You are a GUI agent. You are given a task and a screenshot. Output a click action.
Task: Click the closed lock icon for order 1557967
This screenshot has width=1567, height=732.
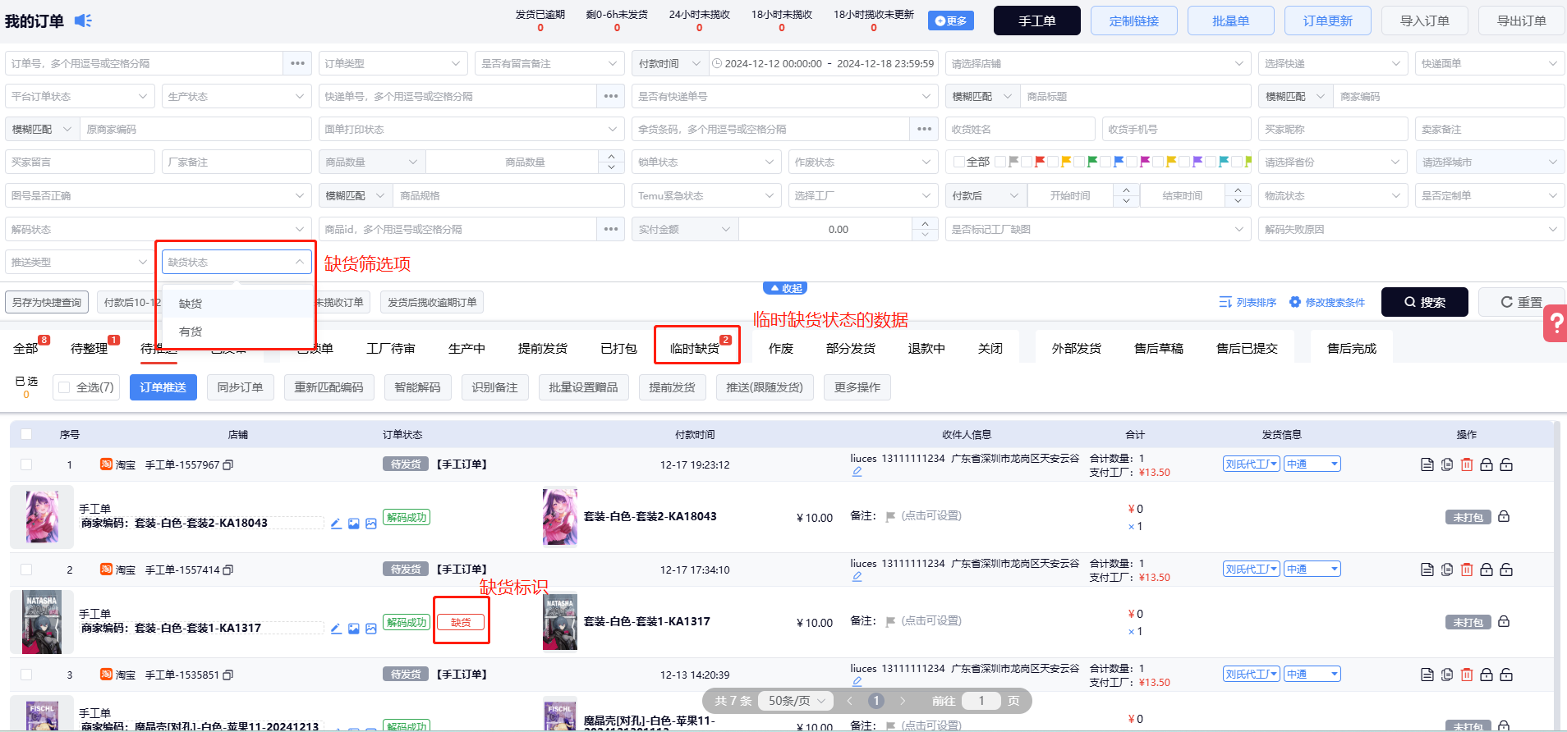(1487, 464)
